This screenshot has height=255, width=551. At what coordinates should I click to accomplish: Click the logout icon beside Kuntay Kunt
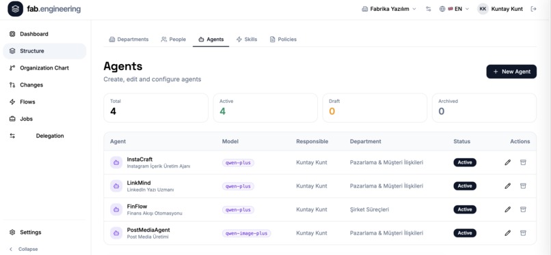(533, 9)
